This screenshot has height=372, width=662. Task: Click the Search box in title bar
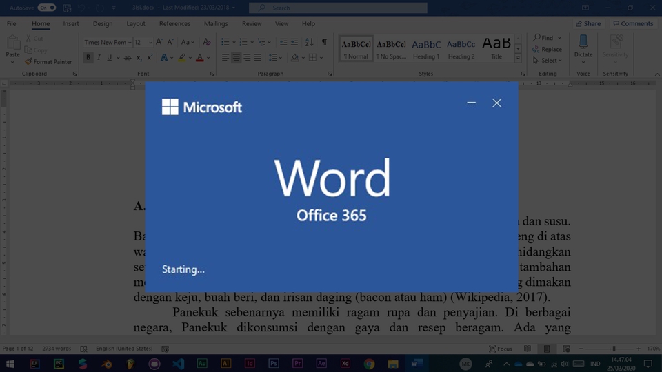tap(338, 8)
